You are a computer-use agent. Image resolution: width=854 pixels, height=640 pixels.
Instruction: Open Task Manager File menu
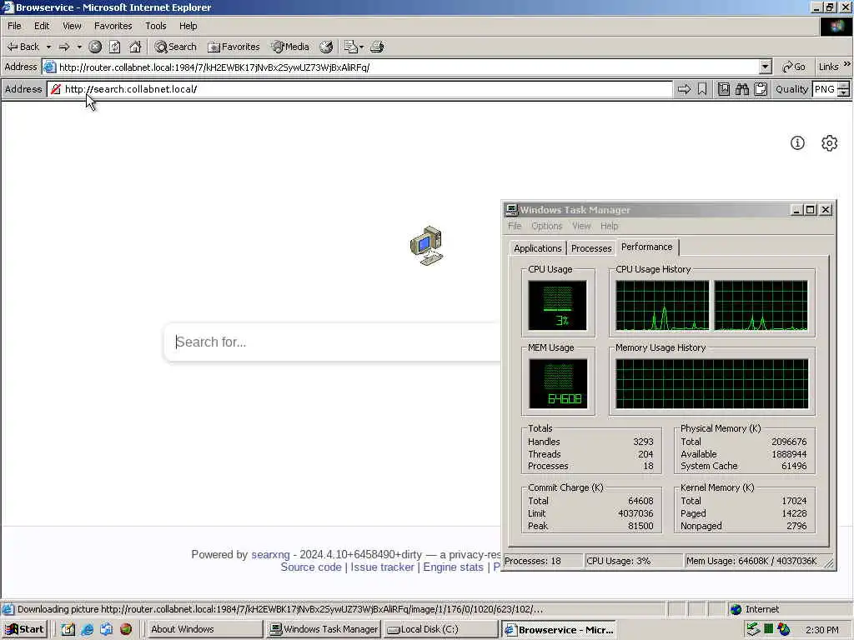coord(515,226)
